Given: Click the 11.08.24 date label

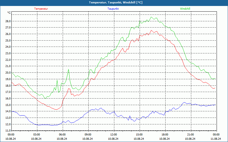Looking at the screenshot, I should pos(216,139).
